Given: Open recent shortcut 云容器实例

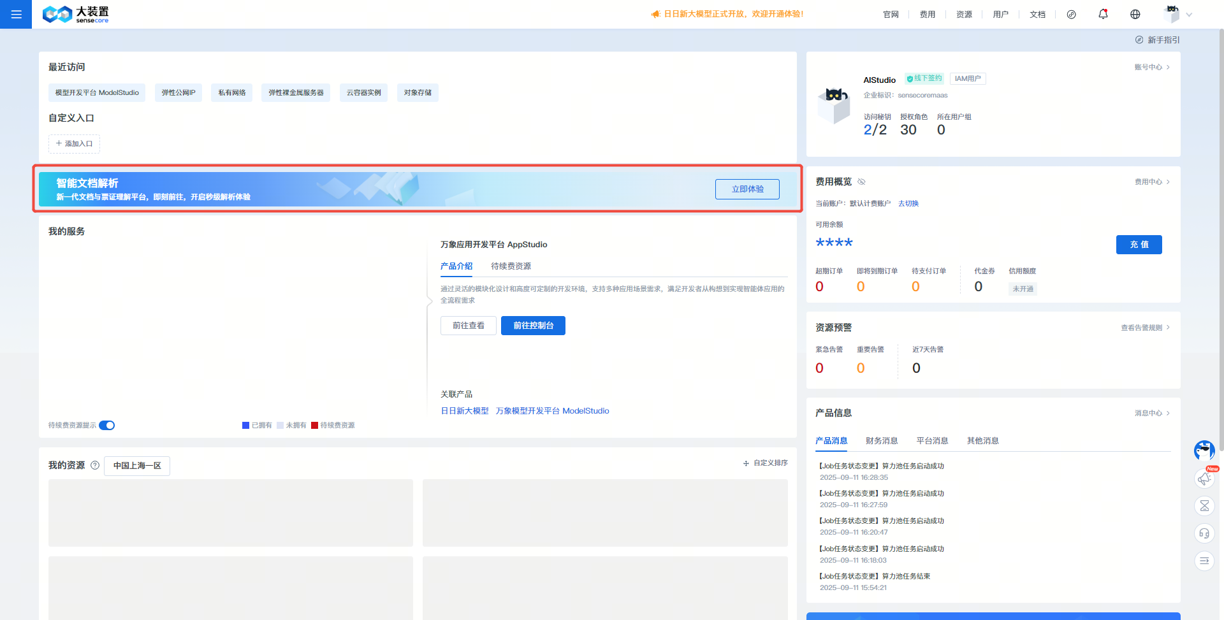Looking at the screenshot, I should click(363, 92).
